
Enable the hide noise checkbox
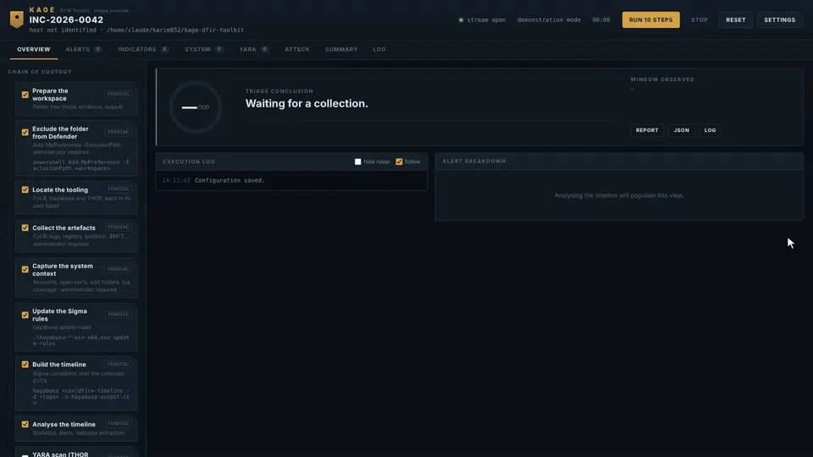pyautogui.click(x=357, y=162)
